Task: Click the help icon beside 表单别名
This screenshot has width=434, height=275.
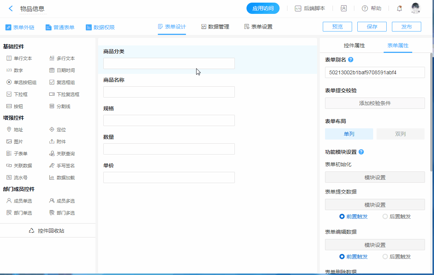Action: pyautogui.click(x=351, y=60)
